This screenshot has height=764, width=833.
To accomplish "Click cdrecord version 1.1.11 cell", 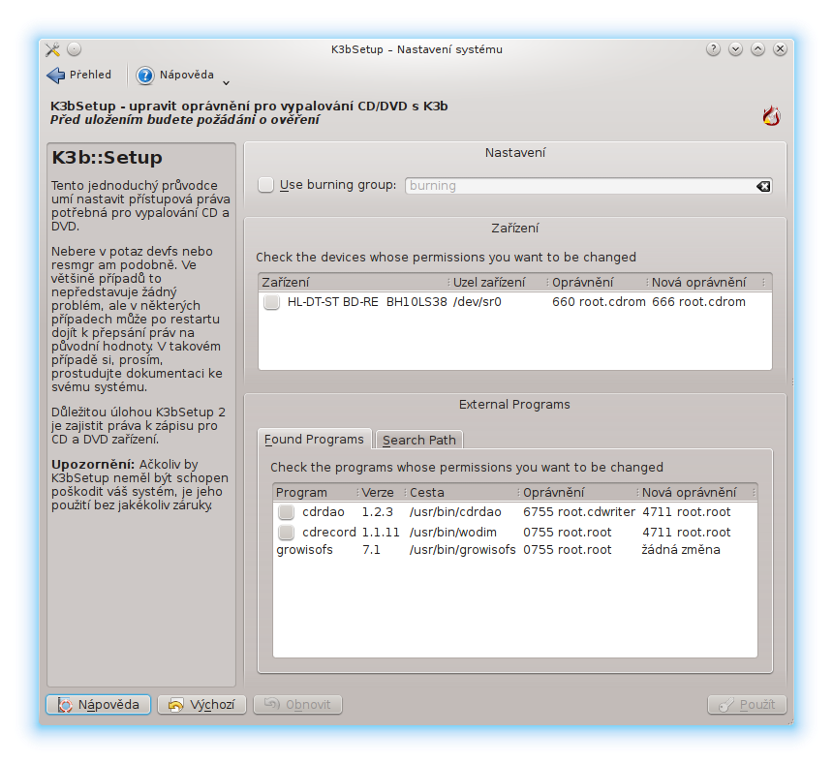I will 381,532.
